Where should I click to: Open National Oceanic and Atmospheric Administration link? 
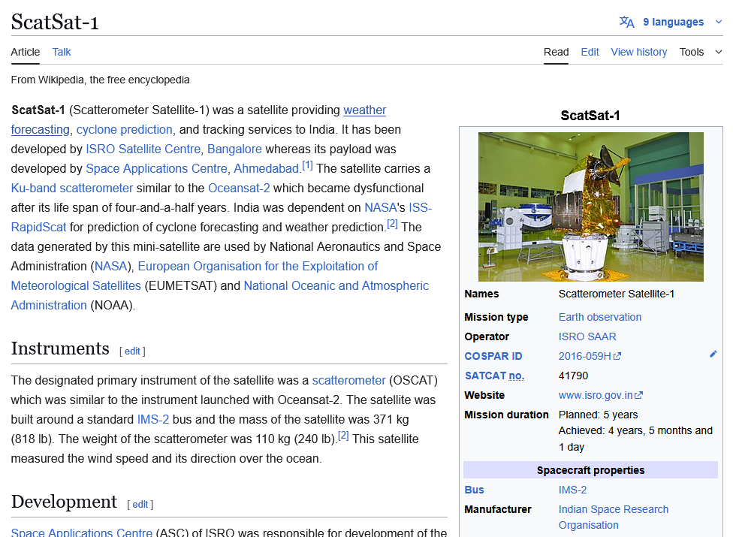coord(336,286)
